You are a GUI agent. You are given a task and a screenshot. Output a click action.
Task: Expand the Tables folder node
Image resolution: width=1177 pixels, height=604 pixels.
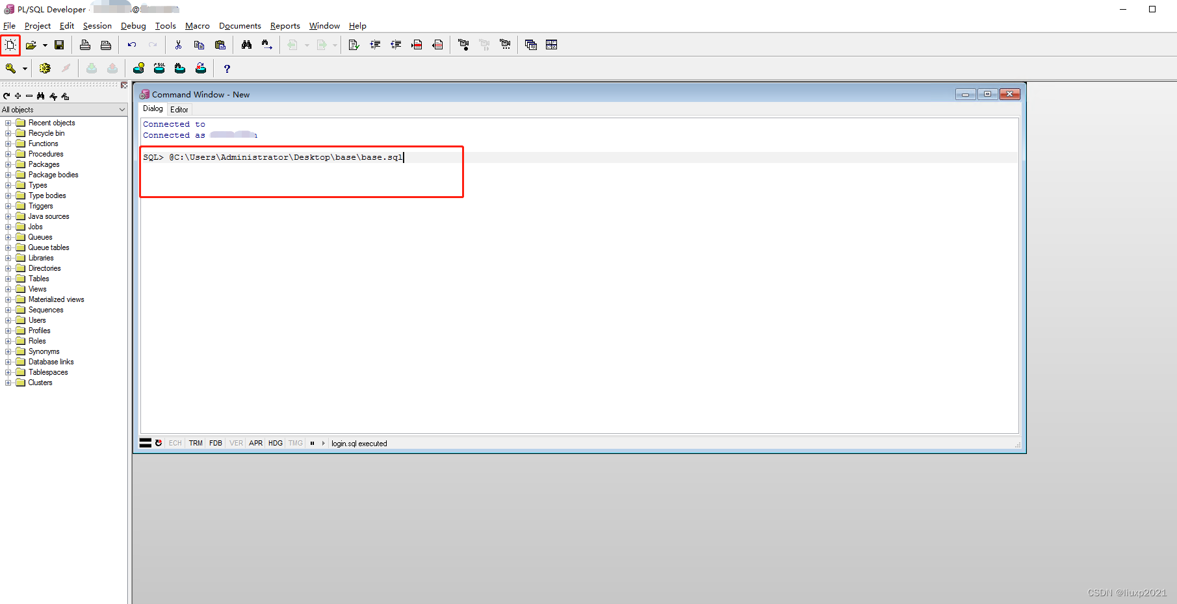coord(8,279)
